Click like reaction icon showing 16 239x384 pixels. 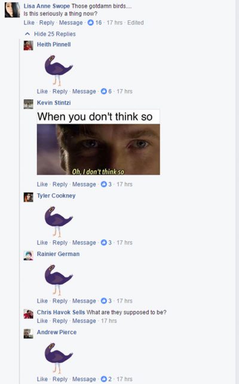tap(91, 23)
